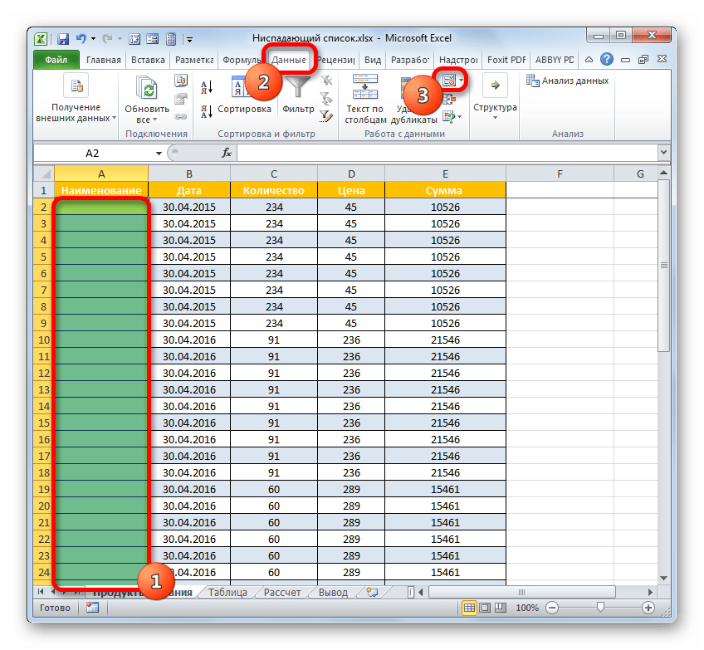Click the Undo arrow icon
Screen dimensions: 704x650
(x=81, y=39)
